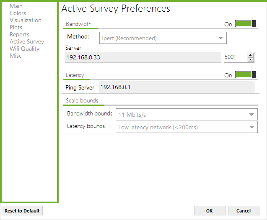Click the Ping Server address field

(x=176, y=87)
